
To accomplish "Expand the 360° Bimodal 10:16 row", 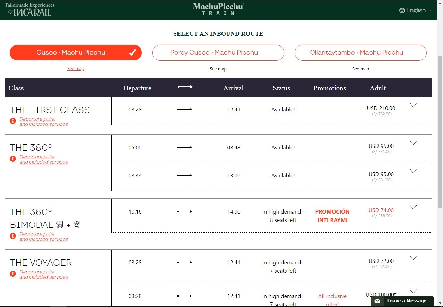I will [x=413, y=207].
